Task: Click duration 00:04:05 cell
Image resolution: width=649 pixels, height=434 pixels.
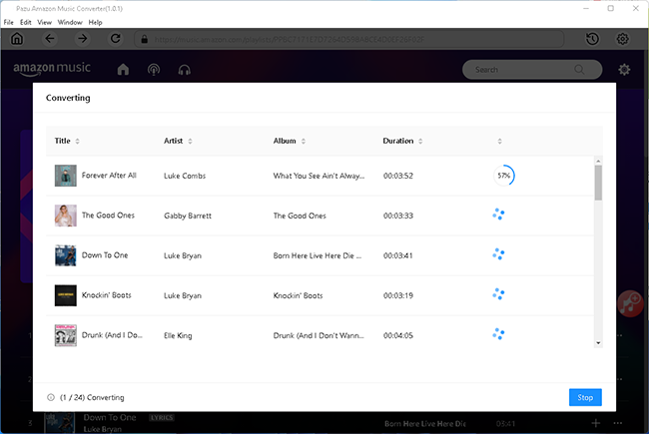Action: tap(398, 335)
